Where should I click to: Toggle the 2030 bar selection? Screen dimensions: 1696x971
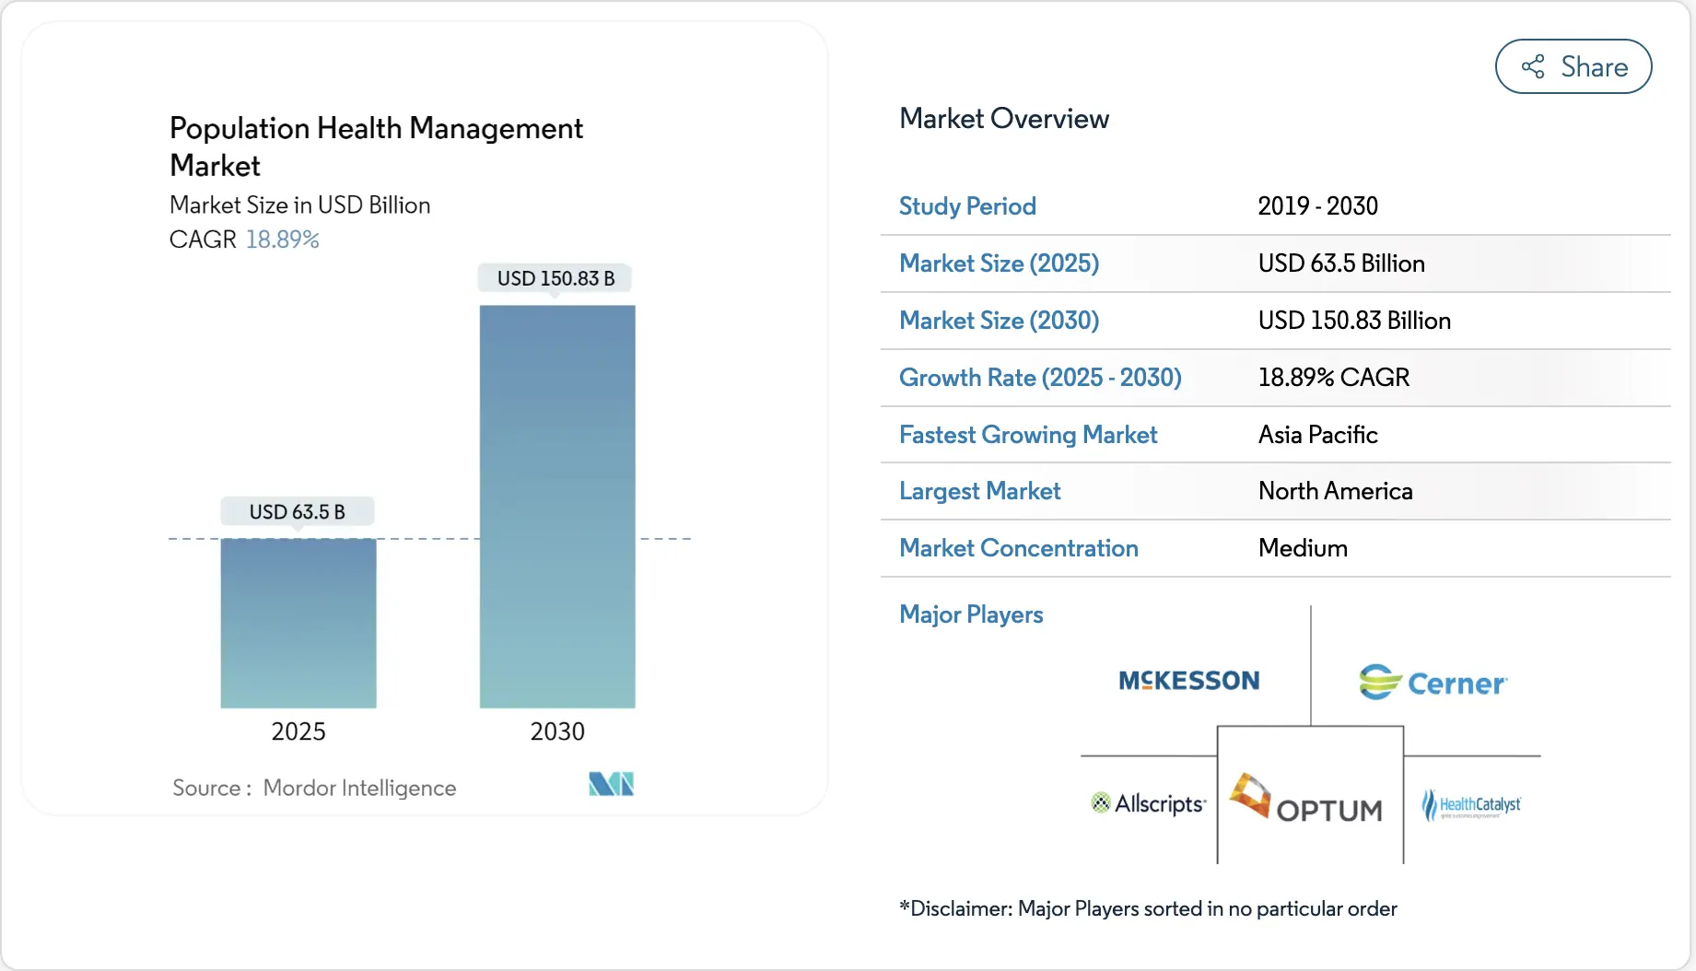click(x=556, y=507)
